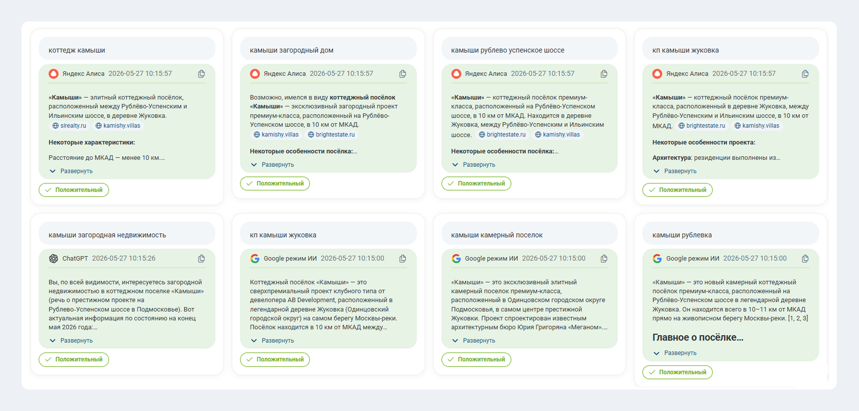Open kamishy.villas link in 'камыши загородный дом' card
The height and width of the screenshot is (411, 859).
coord(276,134)
